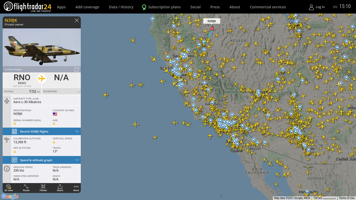Screen dimensions: 356x200
Task: Open Commercial services page
Action: 268,7
